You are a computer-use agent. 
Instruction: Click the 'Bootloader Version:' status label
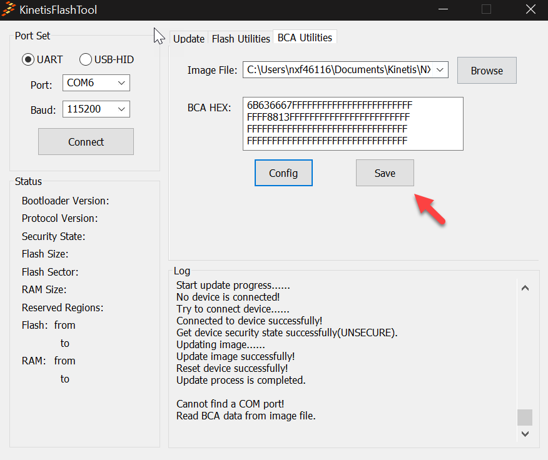coord(65,201)
